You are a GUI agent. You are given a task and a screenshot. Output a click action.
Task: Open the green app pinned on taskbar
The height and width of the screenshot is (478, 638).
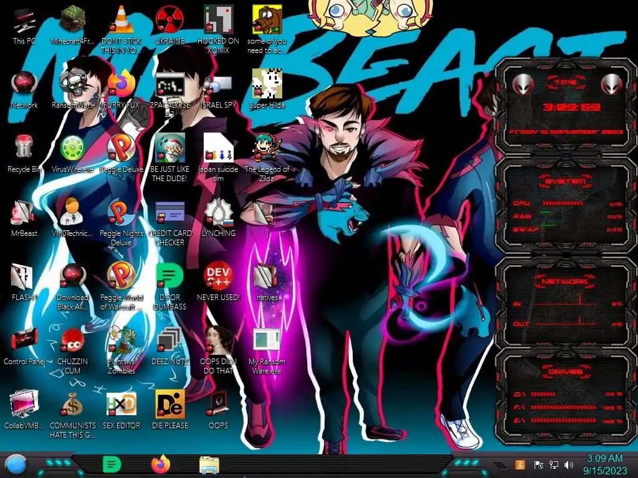click(x=112, y=464)
